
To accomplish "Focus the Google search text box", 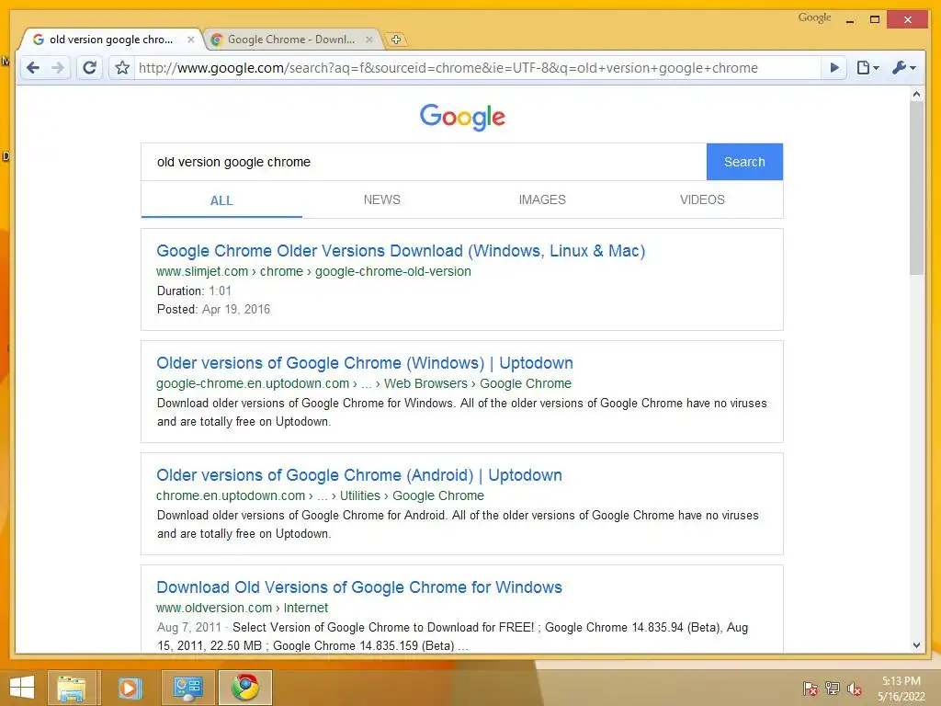I will click(424, 162).
